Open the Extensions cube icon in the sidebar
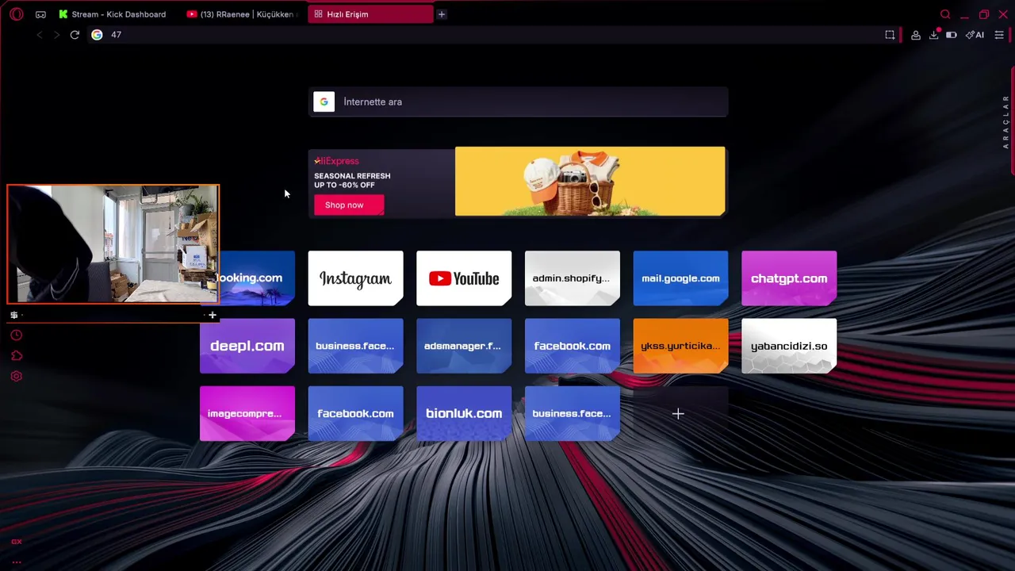 (x=16, y=356)
